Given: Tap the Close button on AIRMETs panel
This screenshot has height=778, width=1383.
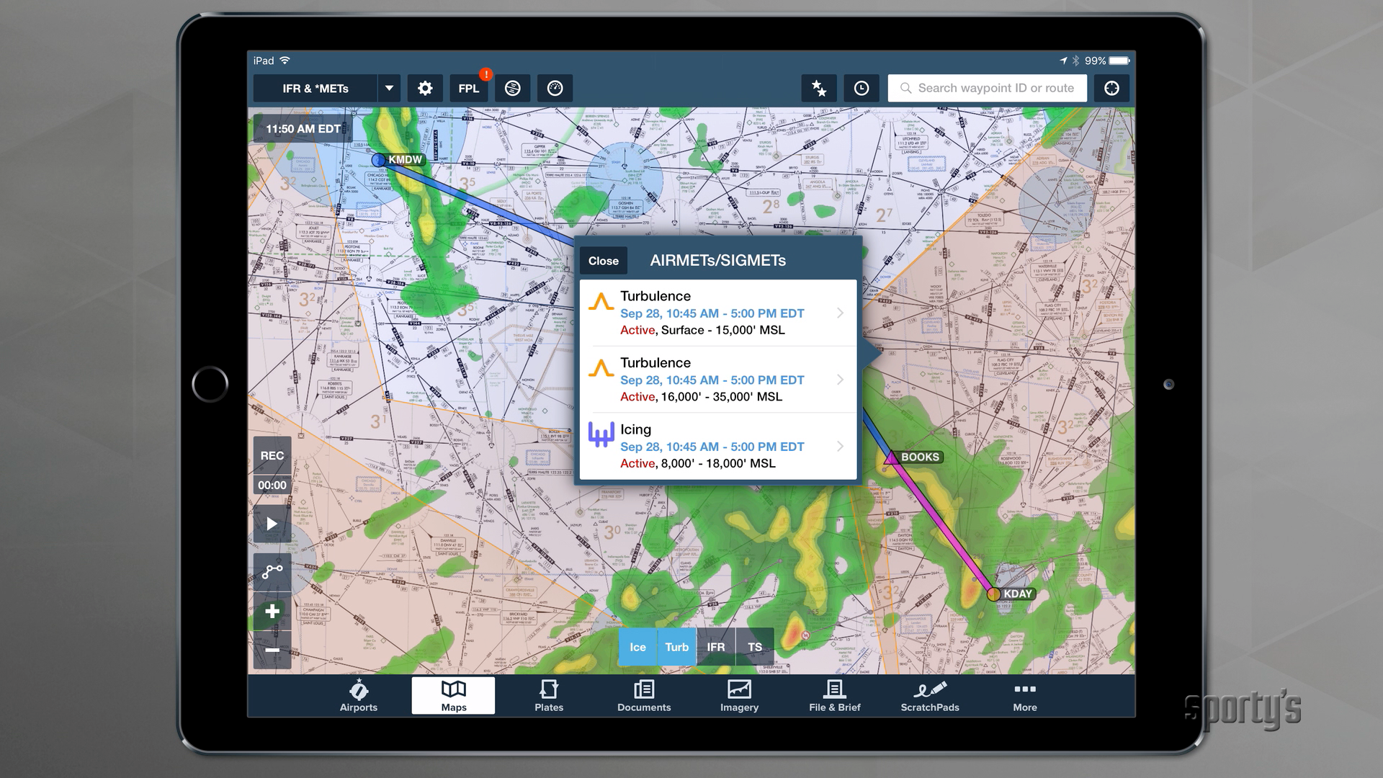Looking at the screenshot, I should pos(604,260).
